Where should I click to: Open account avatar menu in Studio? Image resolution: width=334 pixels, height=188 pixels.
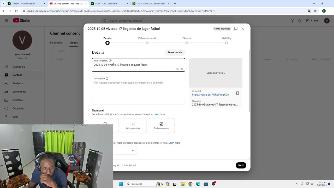point(327,21)
